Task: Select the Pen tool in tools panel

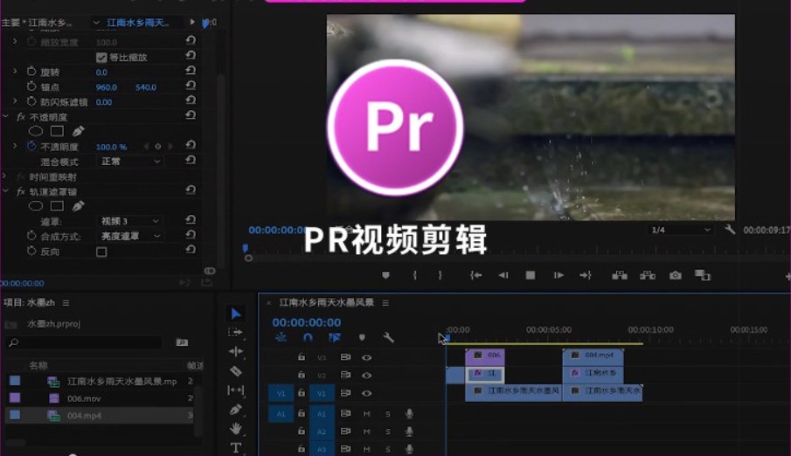Action: pyautogui.click(x=235, y=410)
